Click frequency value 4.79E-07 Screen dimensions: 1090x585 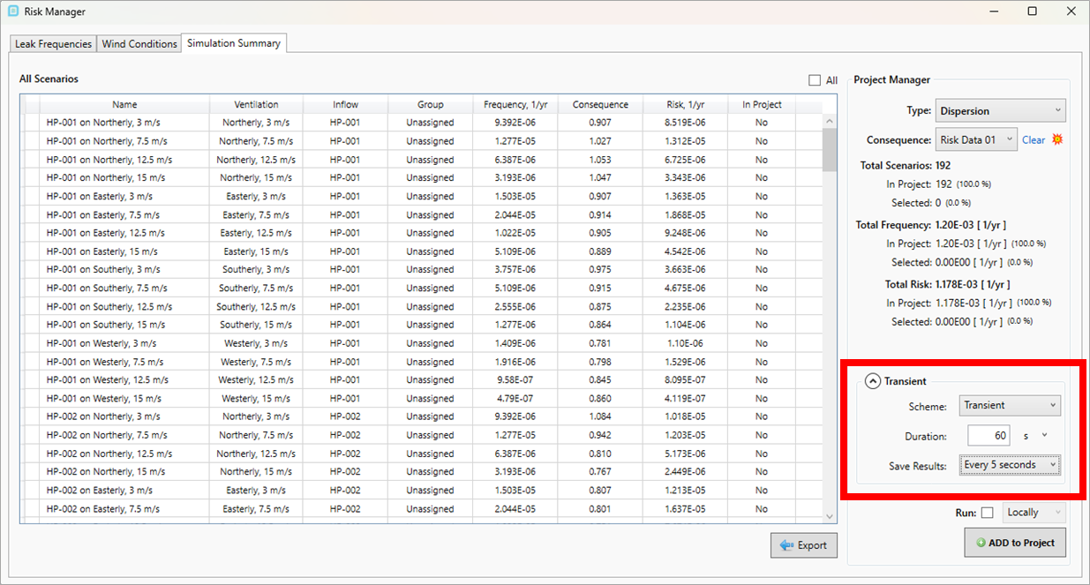(x=515, y=399)
